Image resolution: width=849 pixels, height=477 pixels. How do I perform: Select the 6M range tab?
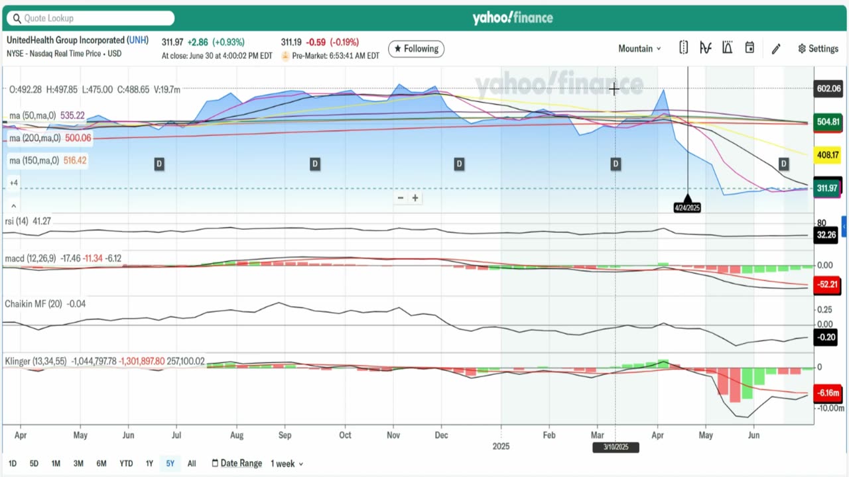point(101,464)
